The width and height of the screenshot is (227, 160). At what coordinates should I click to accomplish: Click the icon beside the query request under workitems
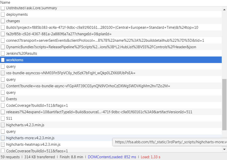3,66
